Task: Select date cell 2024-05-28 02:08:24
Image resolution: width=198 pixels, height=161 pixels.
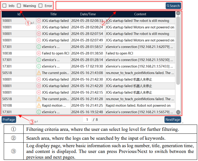Action: [88, 27]
